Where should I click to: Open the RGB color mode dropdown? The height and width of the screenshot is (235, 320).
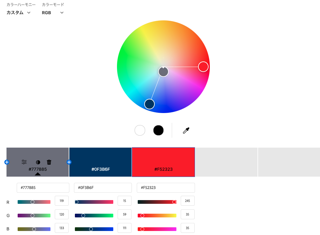tap(53, 13)
